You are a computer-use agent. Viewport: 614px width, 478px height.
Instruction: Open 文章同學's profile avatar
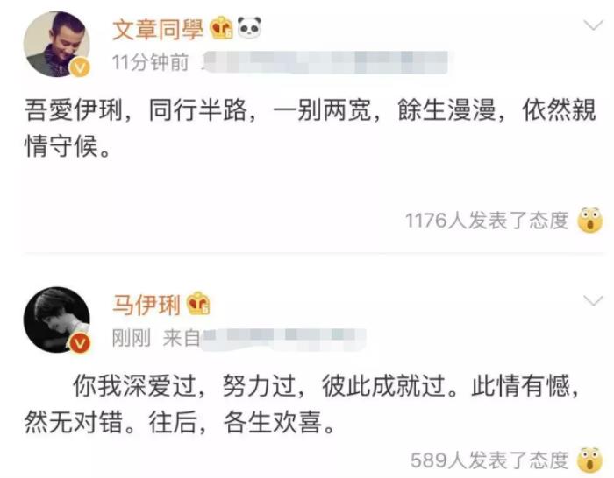[x=57, y=44]
